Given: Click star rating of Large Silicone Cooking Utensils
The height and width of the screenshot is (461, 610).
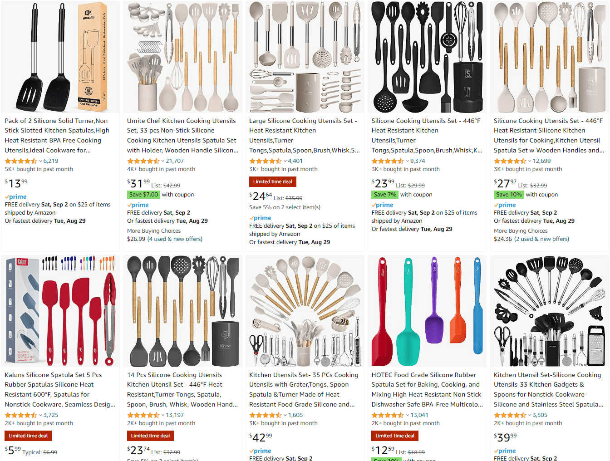Looking at the screenshot, I should pos(265,161).
